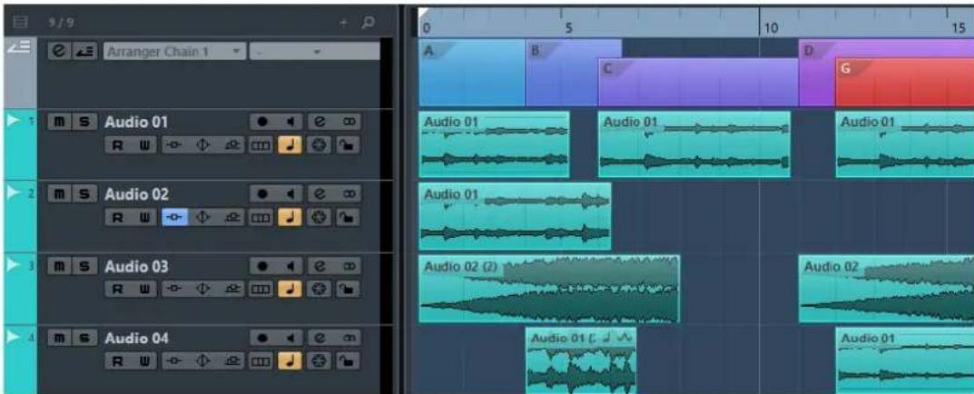Select the red arranger event G
The height and width of the screenshot is (394, 974).
(904, 83)
